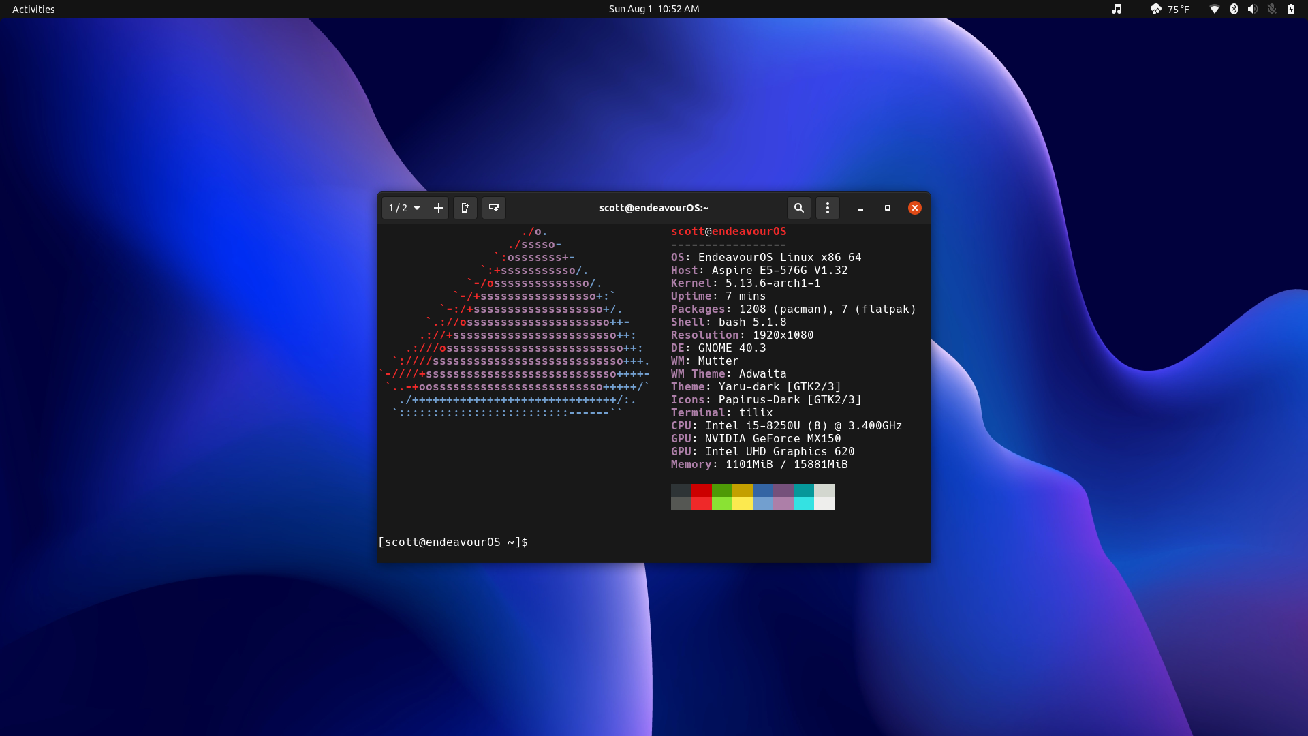Click the cyan color block in neofetch palette
1308x736 pixels.
coord(803,503)
